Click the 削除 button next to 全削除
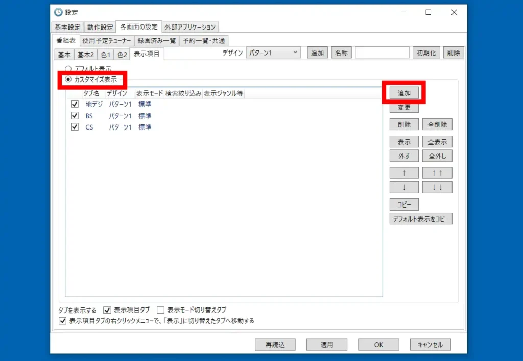Screen dimensions: 523x361 click(x=404, y=124)
